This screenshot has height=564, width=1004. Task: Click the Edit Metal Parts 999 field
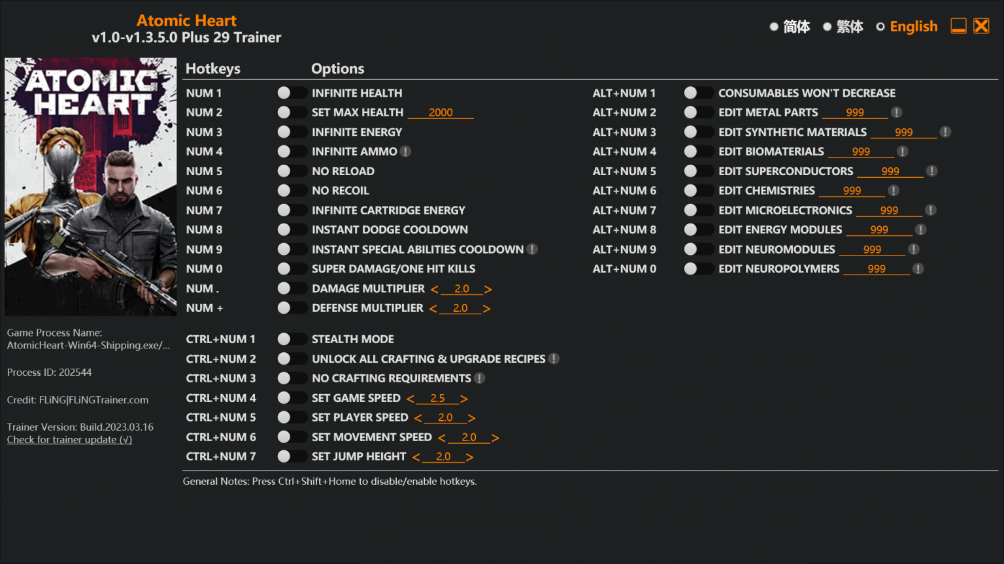(x=855, y=112)
